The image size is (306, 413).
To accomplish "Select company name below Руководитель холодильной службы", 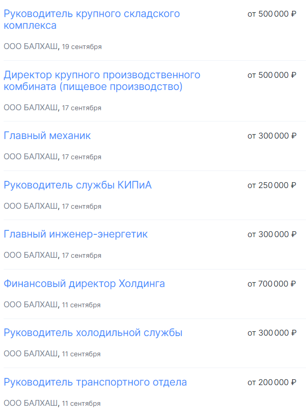I will click(x=31, y=354).
